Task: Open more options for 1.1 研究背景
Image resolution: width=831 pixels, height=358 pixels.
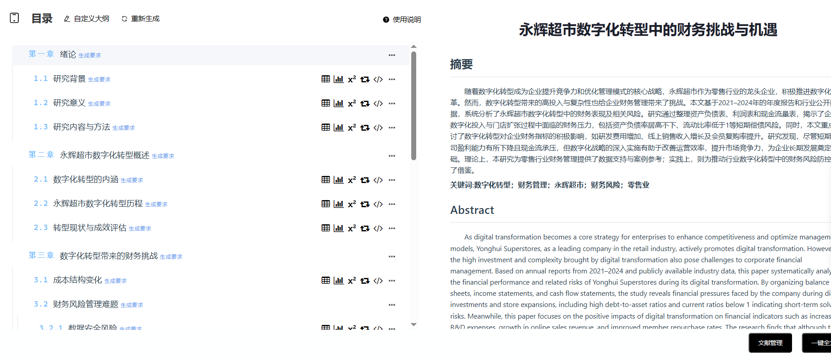Action: 392,79
